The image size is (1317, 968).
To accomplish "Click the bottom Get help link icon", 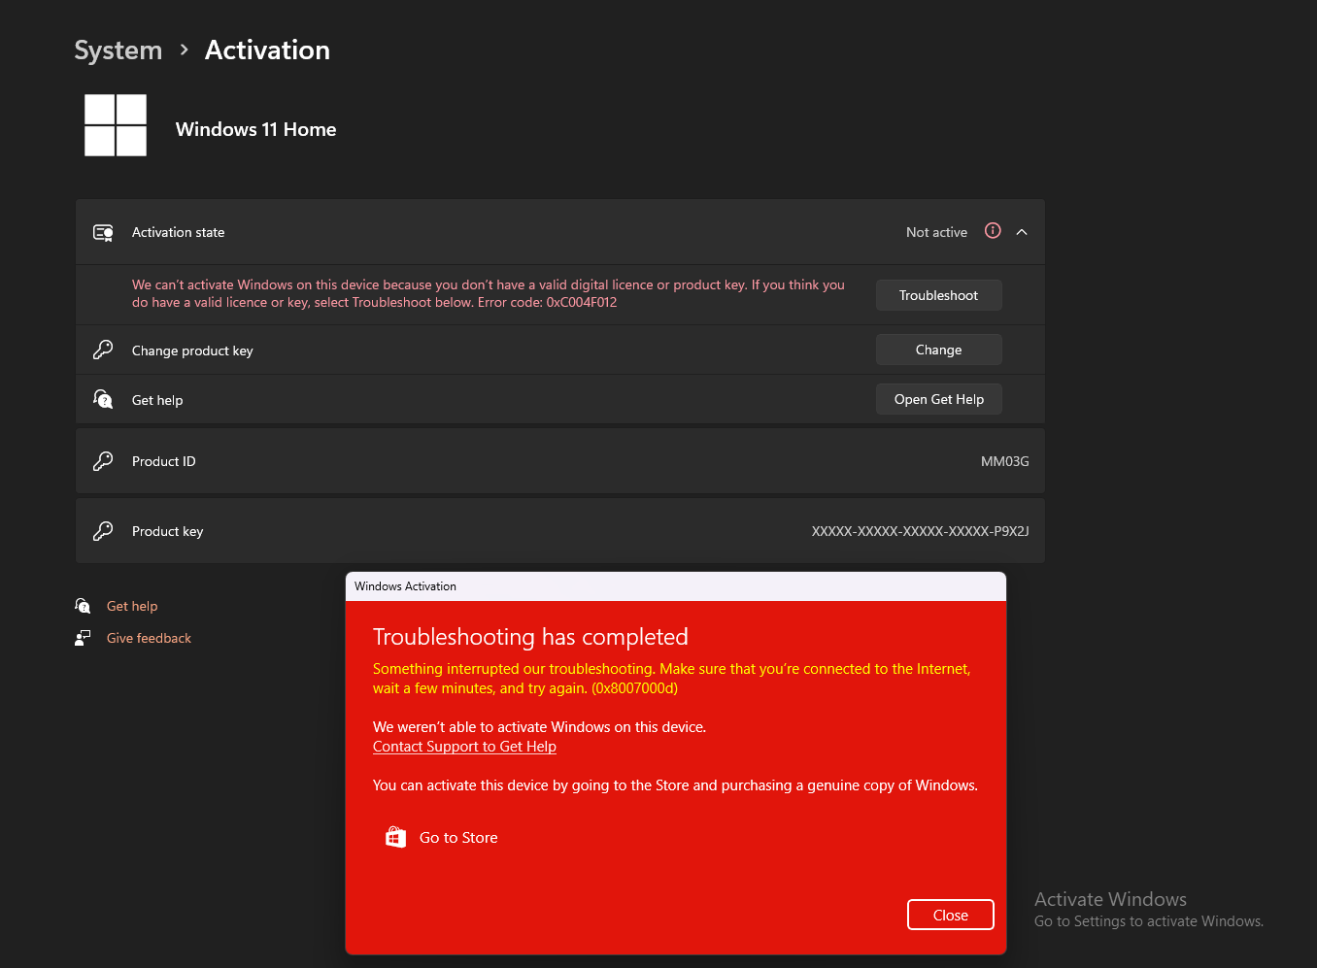I will point(84,606).
